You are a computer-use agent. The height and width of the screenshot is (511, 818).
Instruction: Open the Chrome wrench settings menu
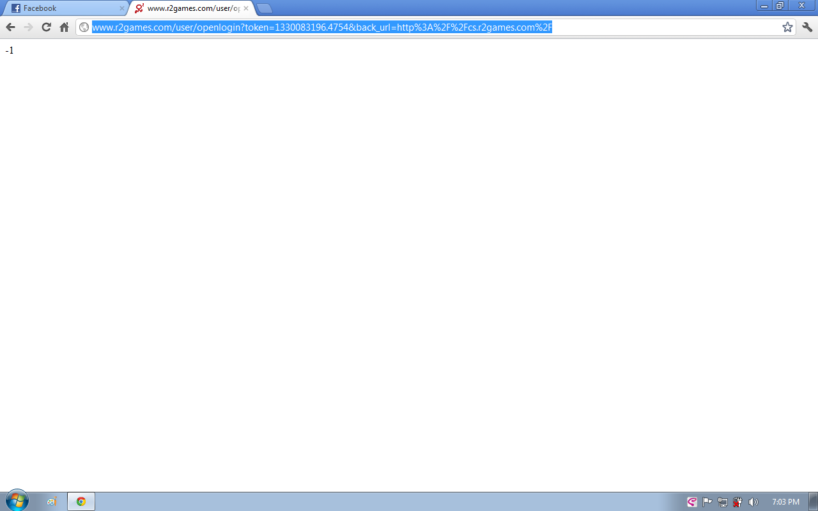tap(807, 27)
